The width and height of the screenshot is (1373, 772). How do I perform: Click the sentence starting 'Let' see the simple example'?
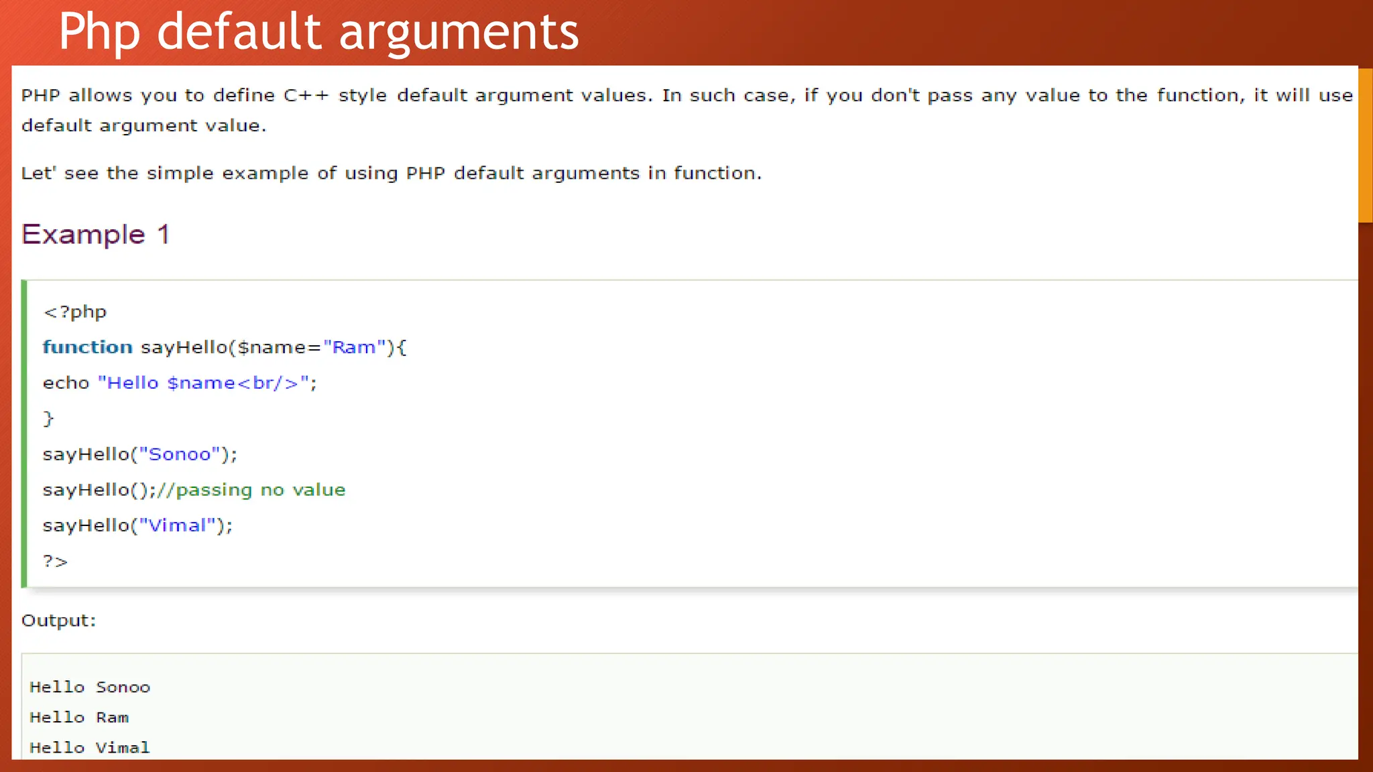point(392,174)
